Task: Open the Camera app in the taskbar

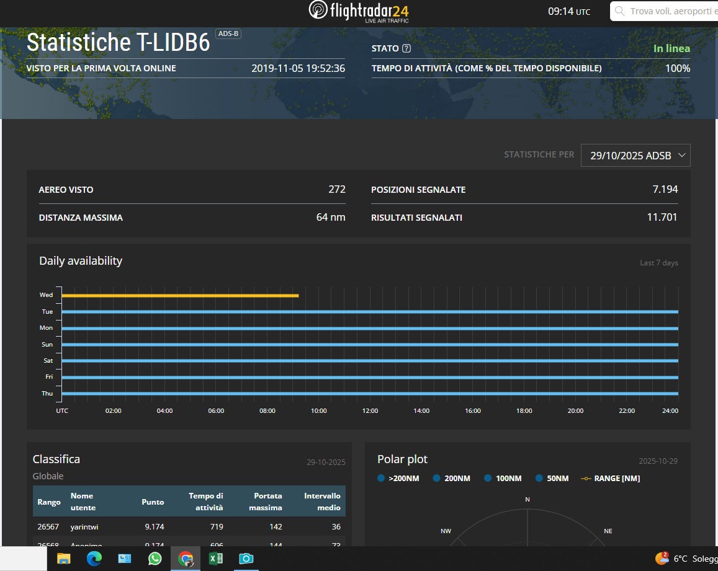Action: [246, 559]
